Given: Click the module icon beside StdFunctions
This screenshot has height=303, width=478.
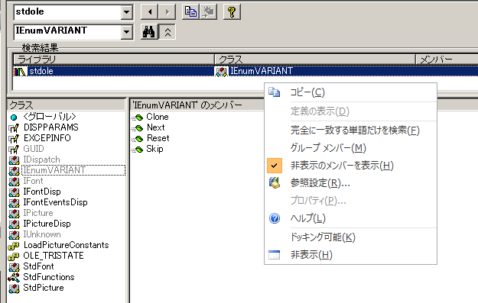Looking at the screenshot, I should click(x=14, y=278).
